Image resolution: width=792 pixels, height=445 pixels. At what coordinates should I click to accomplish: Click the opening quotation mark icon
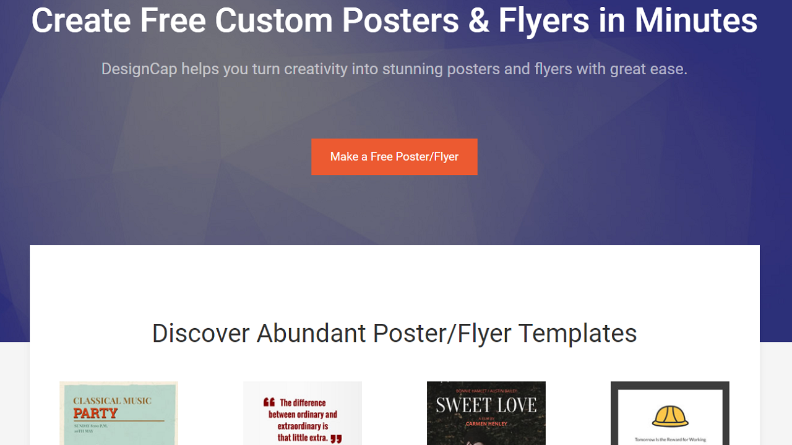pyautogui.click(x=269, y=402)
